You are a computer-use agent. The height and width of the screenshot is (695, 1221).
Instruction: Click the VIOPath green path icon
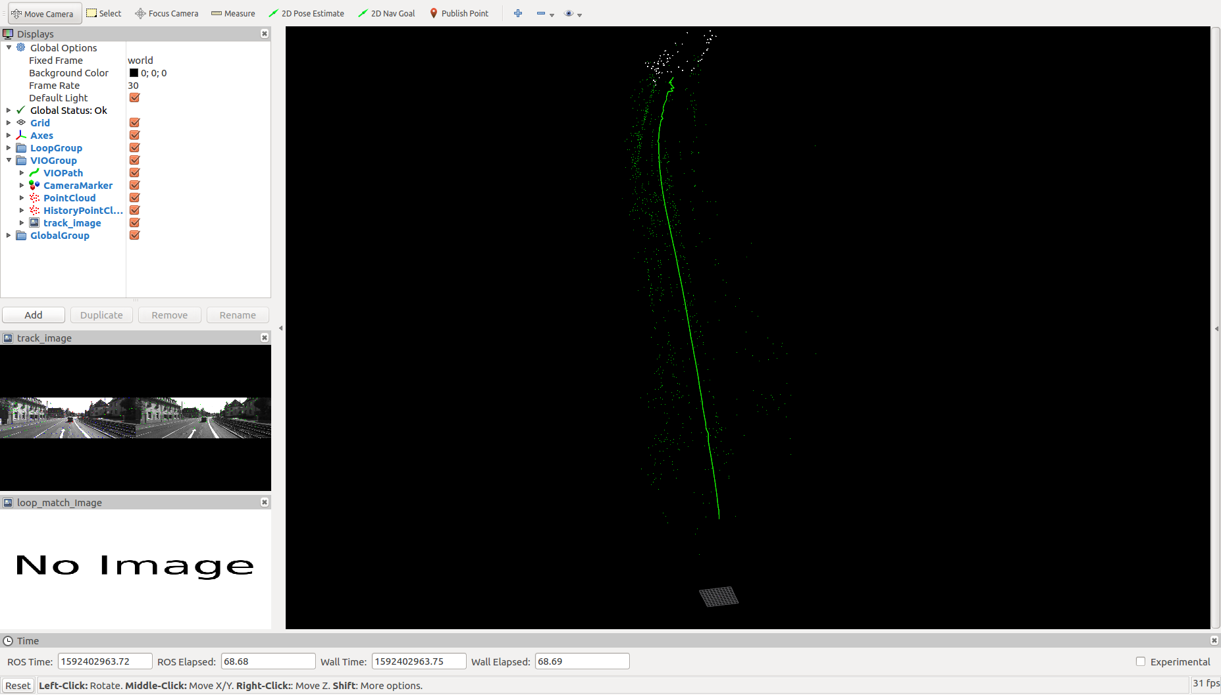34,172
